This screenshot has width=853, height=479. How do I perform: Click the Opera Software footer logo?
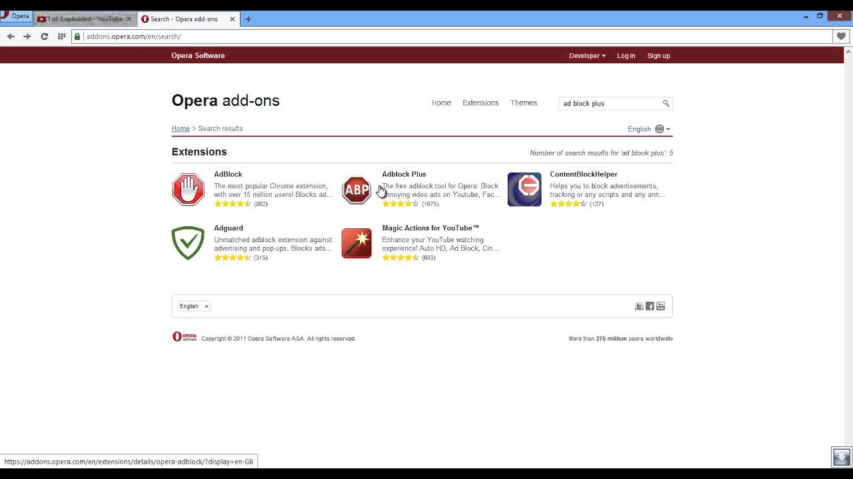pos(185,337)
